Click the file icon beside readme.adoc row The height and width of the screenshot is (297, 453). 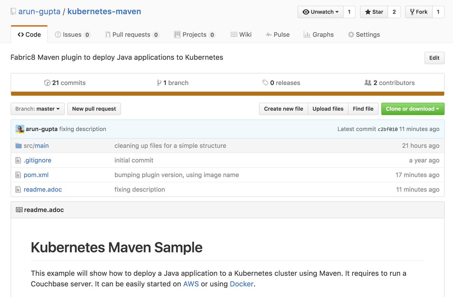point(18,189)
